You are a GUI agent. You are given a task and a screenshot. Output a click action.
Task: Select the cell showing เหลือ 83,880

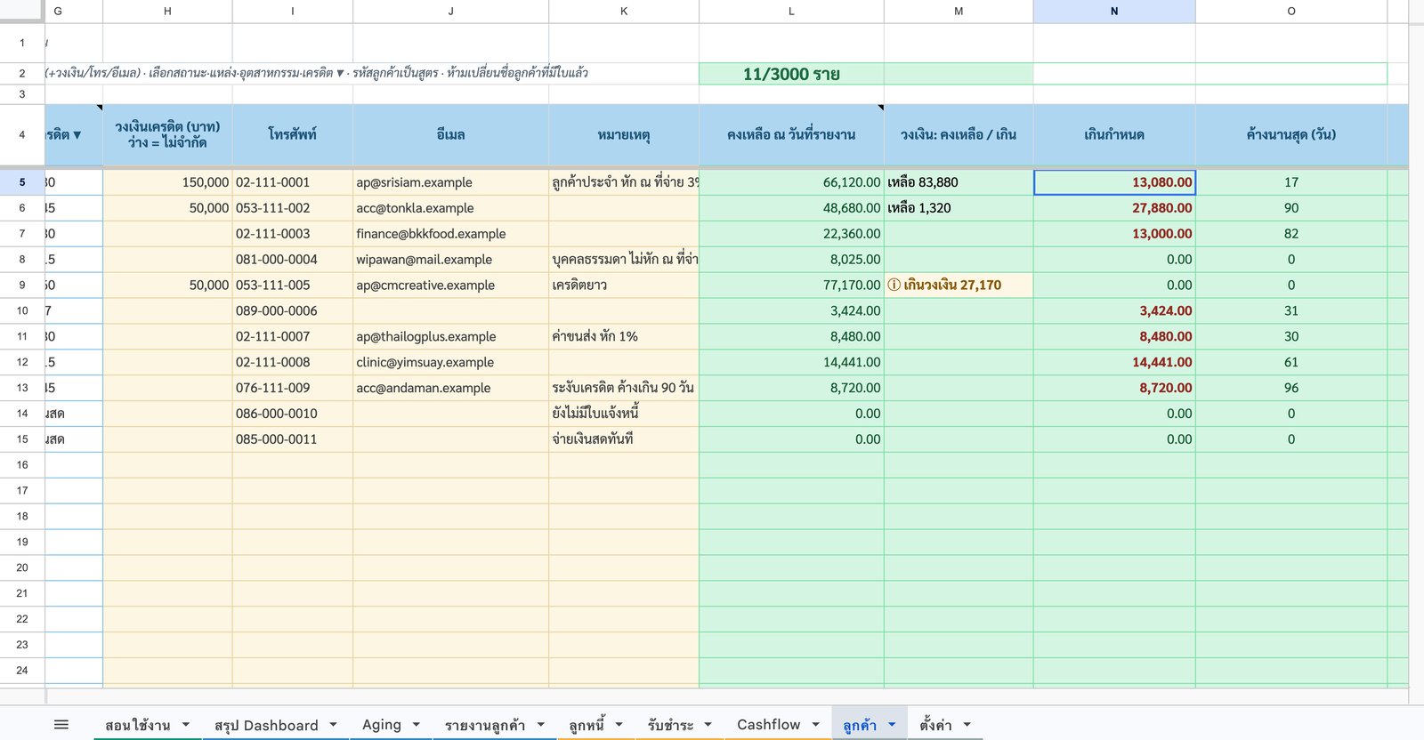tap(959, 182)
